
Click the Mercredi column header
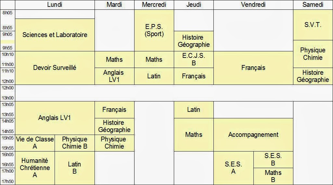pyautogui.click(x=154, y=5)
